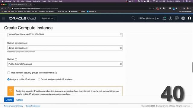Open the console search magnifier
Screen dimensions: 193x108
pos(133,18)
